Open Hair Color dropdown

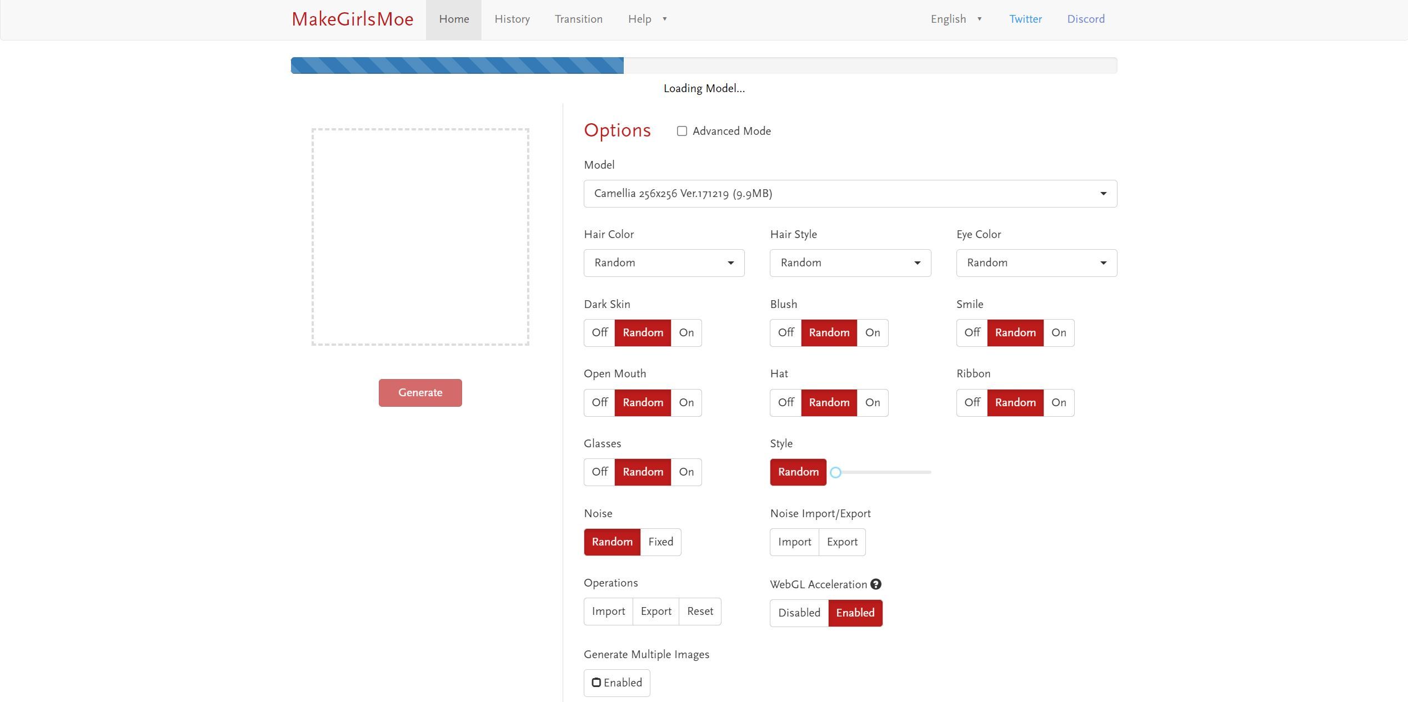(664, 262)
